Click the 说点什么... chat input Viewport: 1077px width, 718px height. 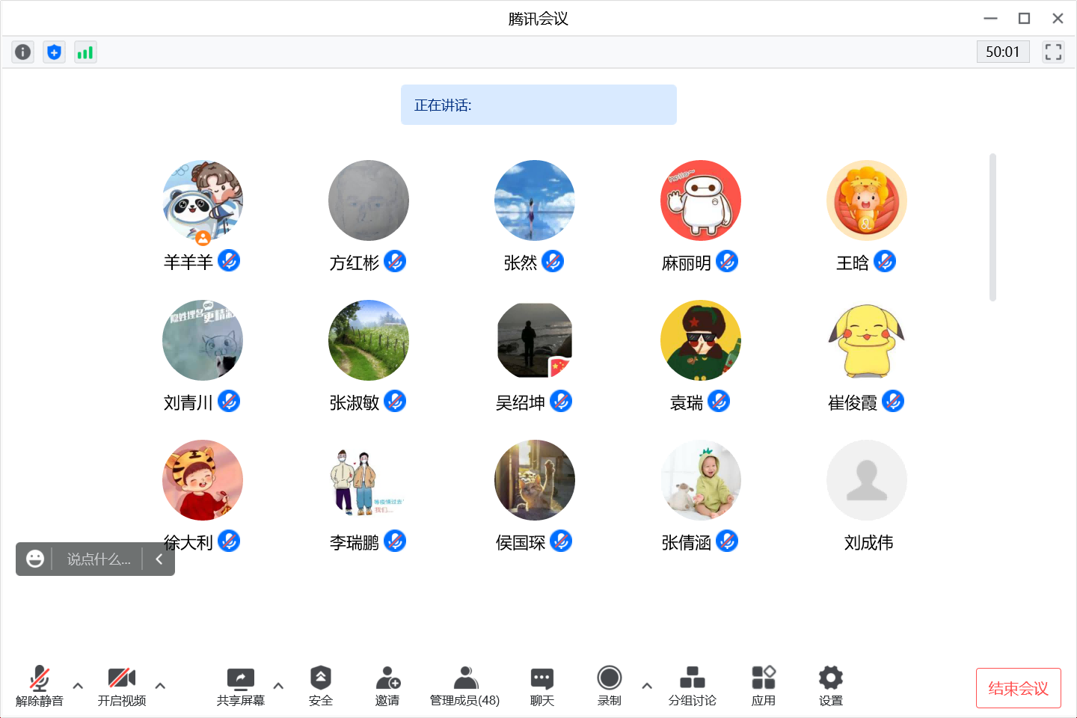pyautogui.click(x=99, y=559)
